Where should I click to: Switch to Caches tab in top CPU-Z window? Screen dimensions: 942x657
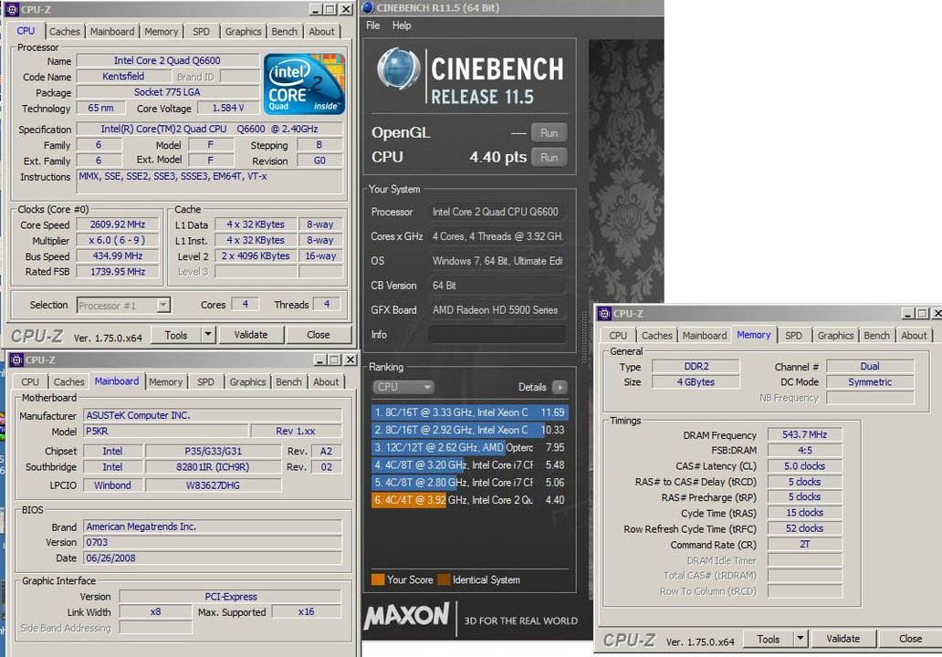point(64,31)
